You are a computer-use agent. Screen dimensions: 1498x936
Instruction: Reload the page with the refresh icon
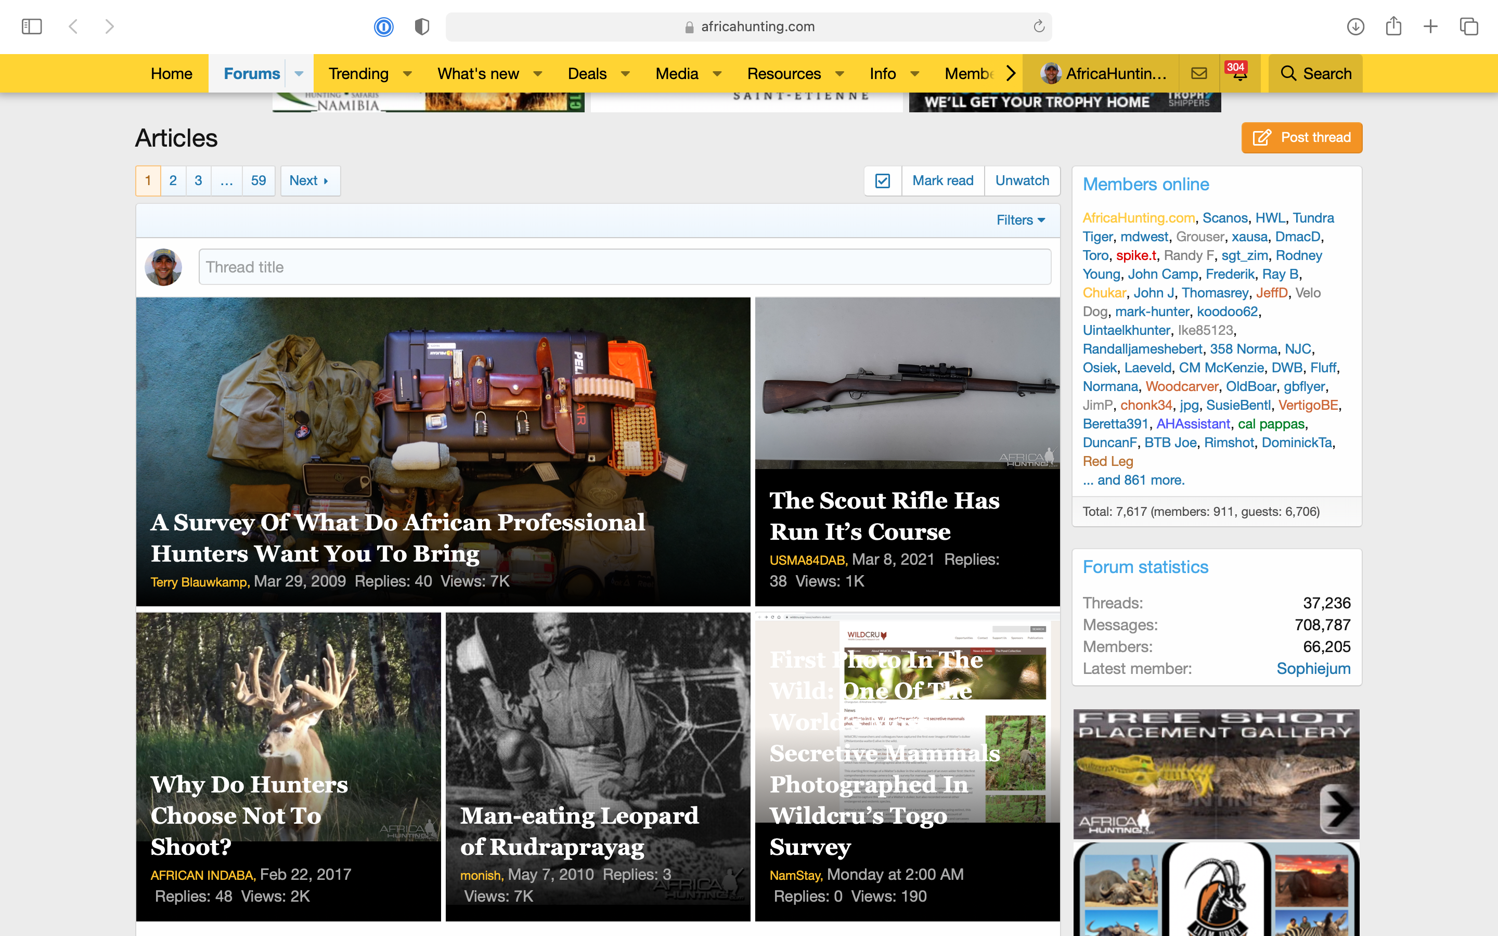pyautogui.click(x=1039, y=26)
